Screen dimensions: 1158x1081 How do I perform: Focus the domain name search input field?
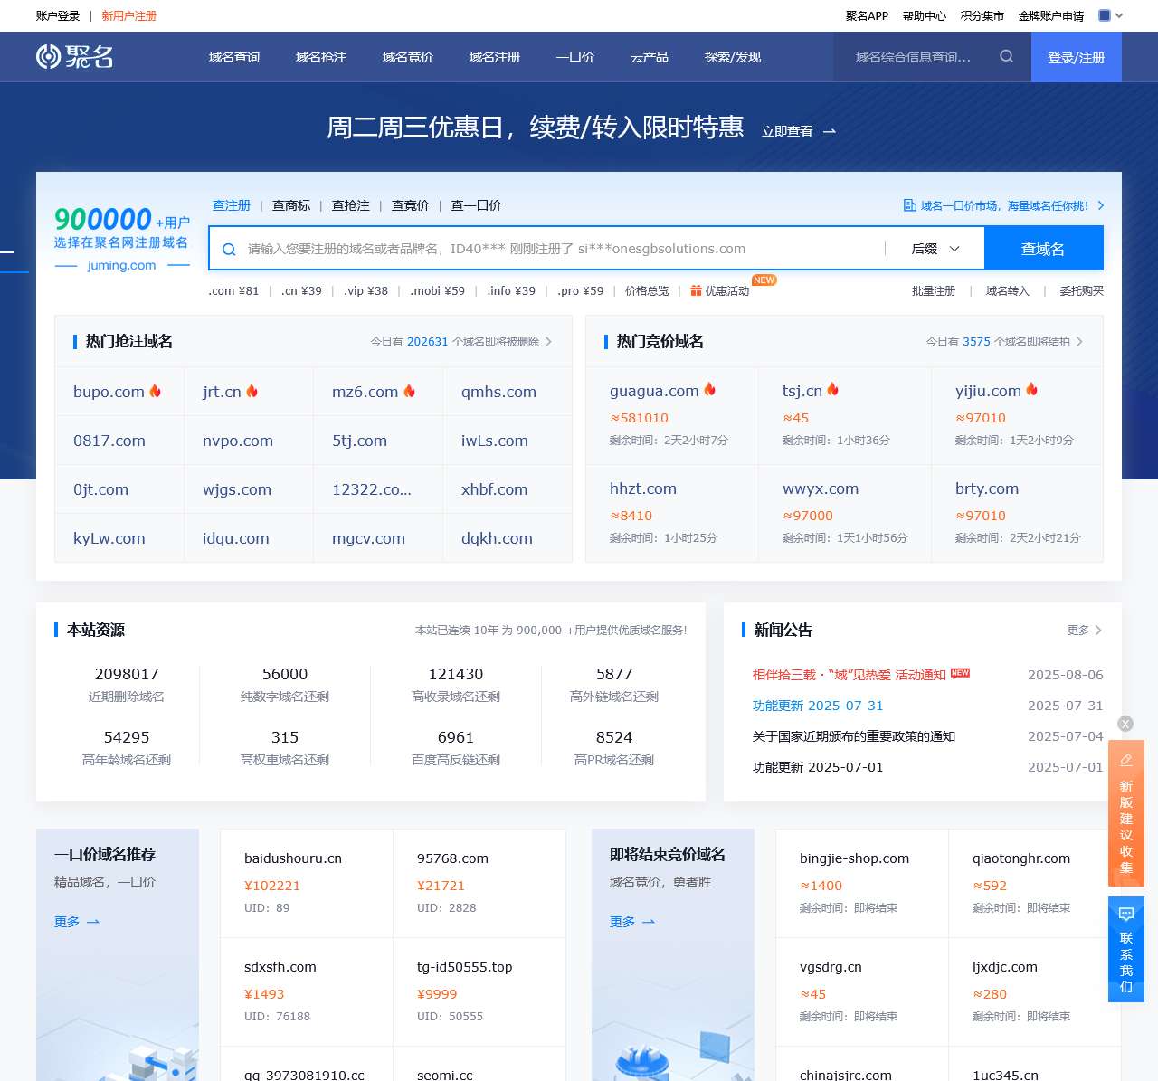(561, 249)
